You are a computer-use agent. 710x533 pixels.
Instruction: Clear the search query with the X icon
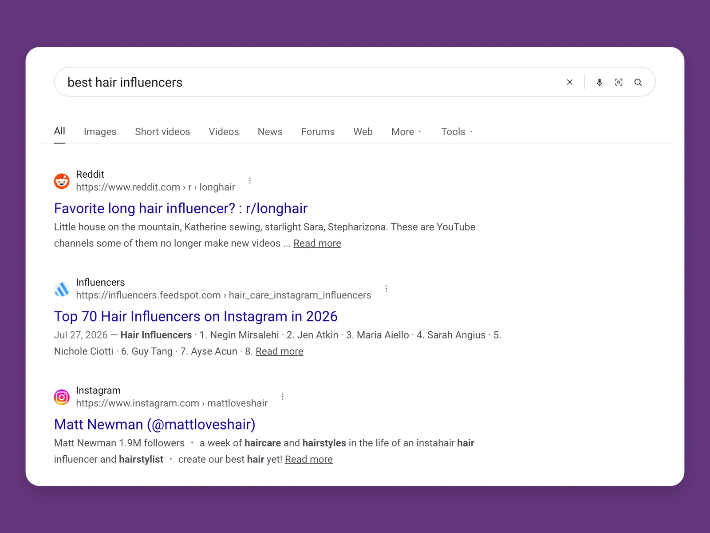[570, 82]
